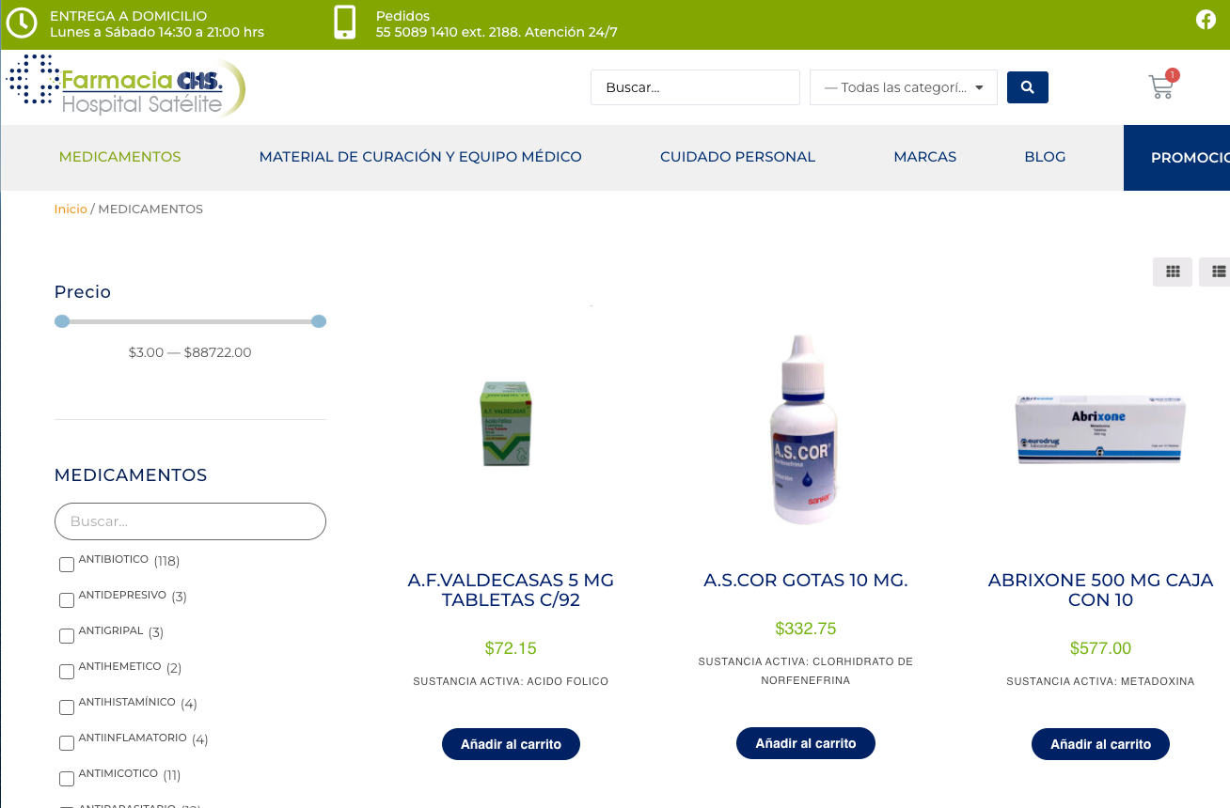
Task: Open the CUIDADO PERSONAL menu item
Action: click(x=738, y=157)
